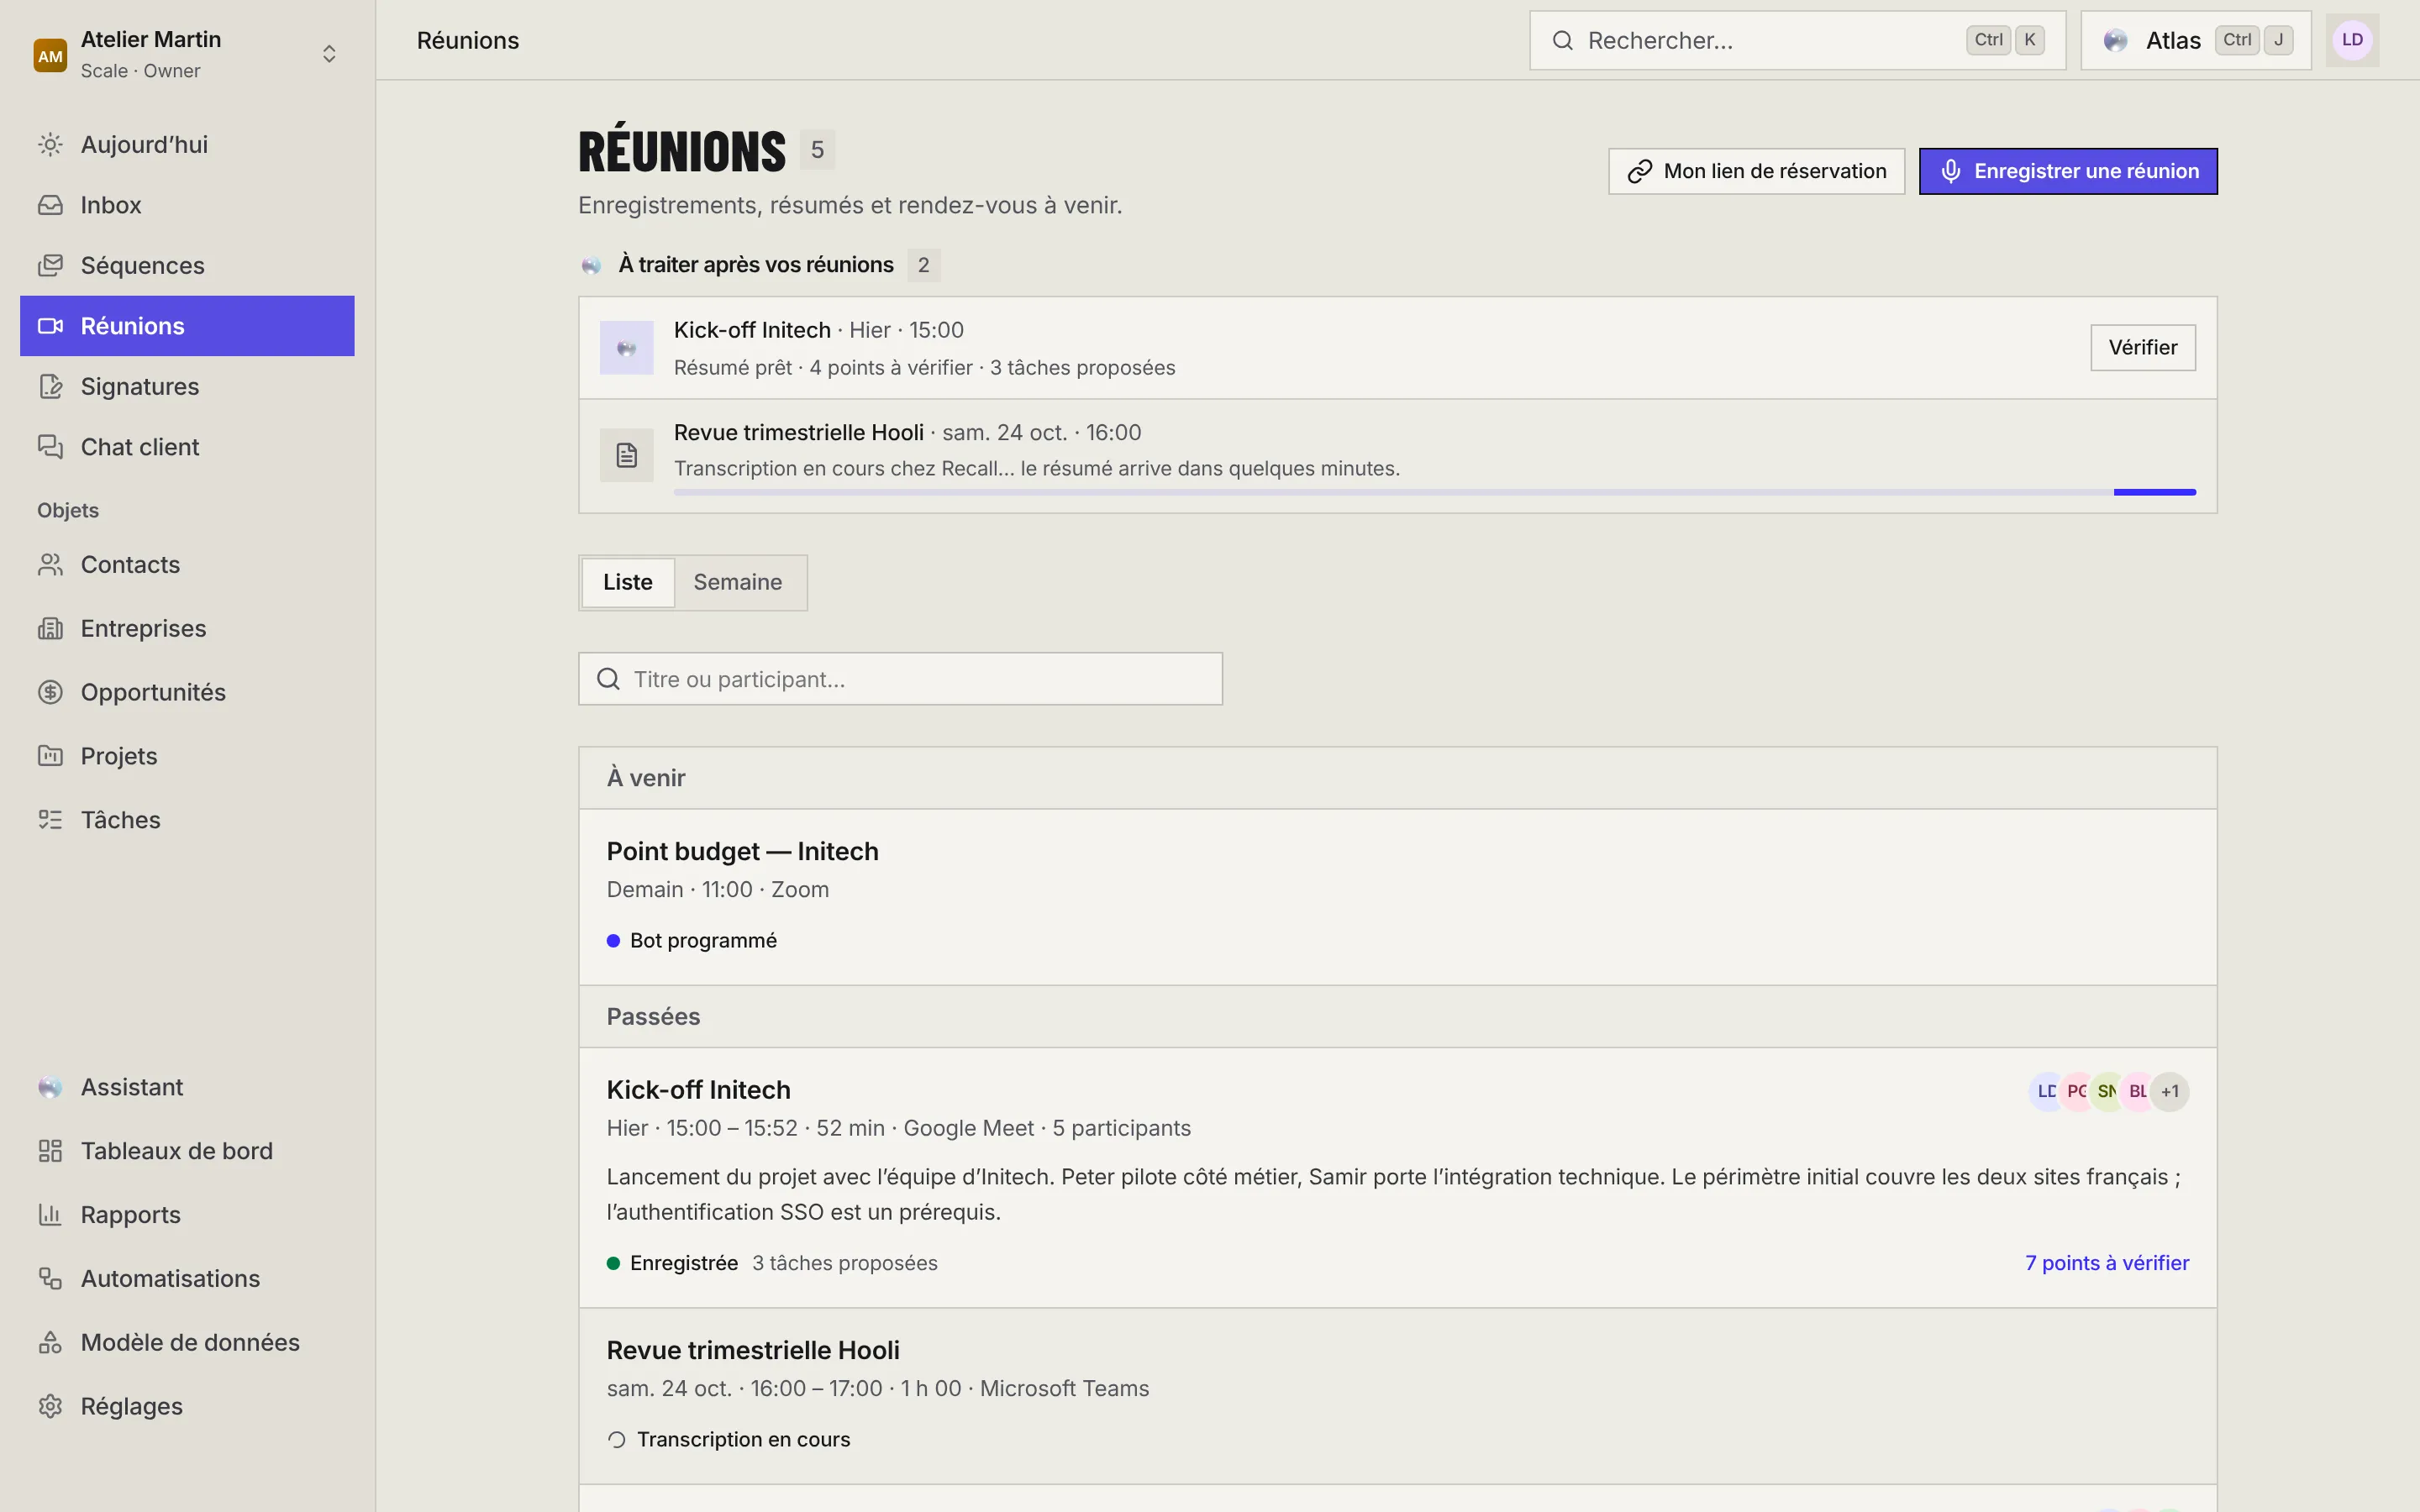Open the Opportunités dollar icon
The image size is (2420, 1512).
(x=50, y=692)
